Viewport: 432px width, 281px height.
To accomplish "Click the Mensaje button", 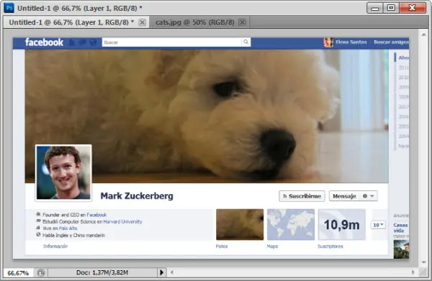I will click(344, 196).
